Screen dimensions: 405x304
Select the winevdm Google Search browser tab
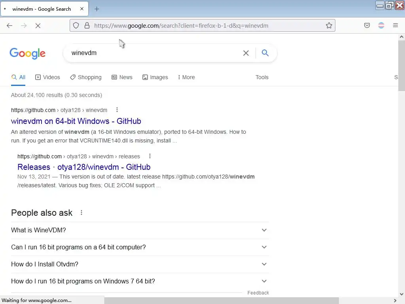(x=44, y=9)
